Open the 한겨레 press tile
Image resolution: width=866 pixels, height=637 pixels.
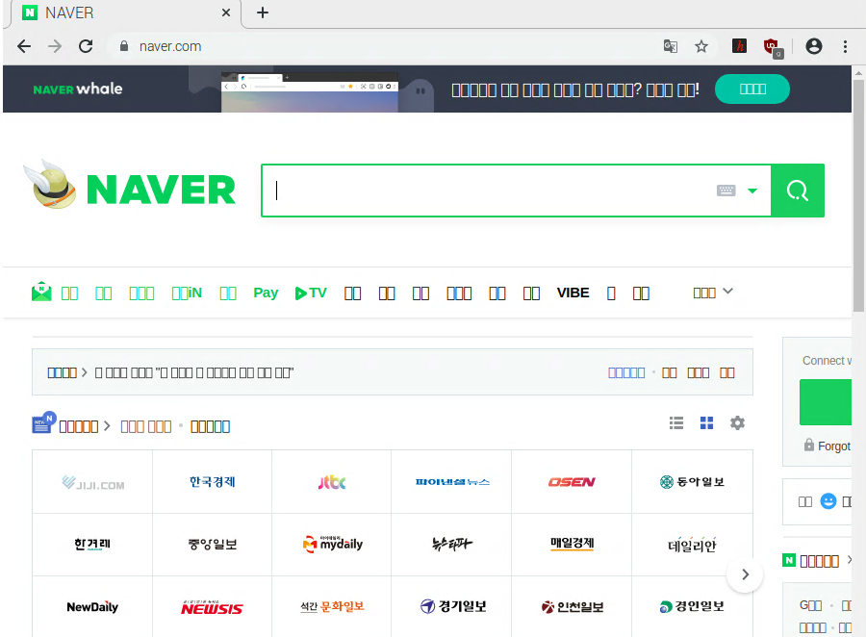(x=92, y=545)
